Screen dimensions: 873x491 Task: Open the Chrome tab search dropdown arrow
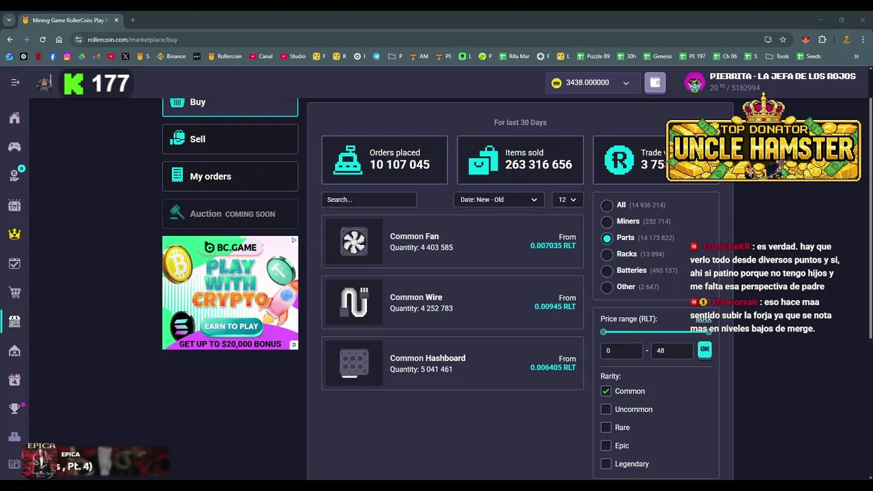point(9,20)
